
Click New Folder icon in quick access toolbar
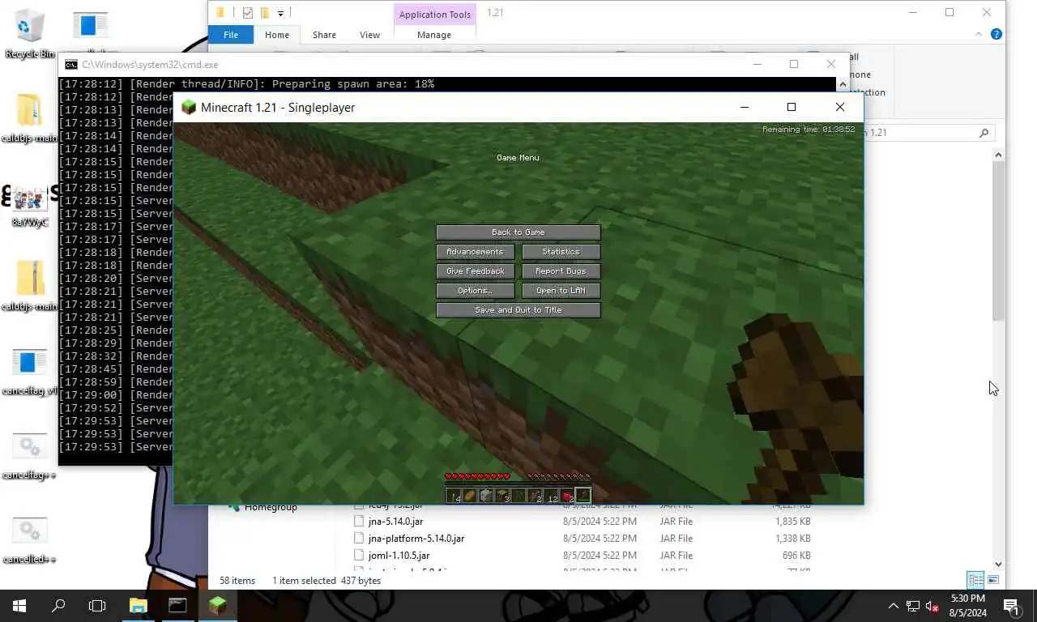[x=264, y=13]
